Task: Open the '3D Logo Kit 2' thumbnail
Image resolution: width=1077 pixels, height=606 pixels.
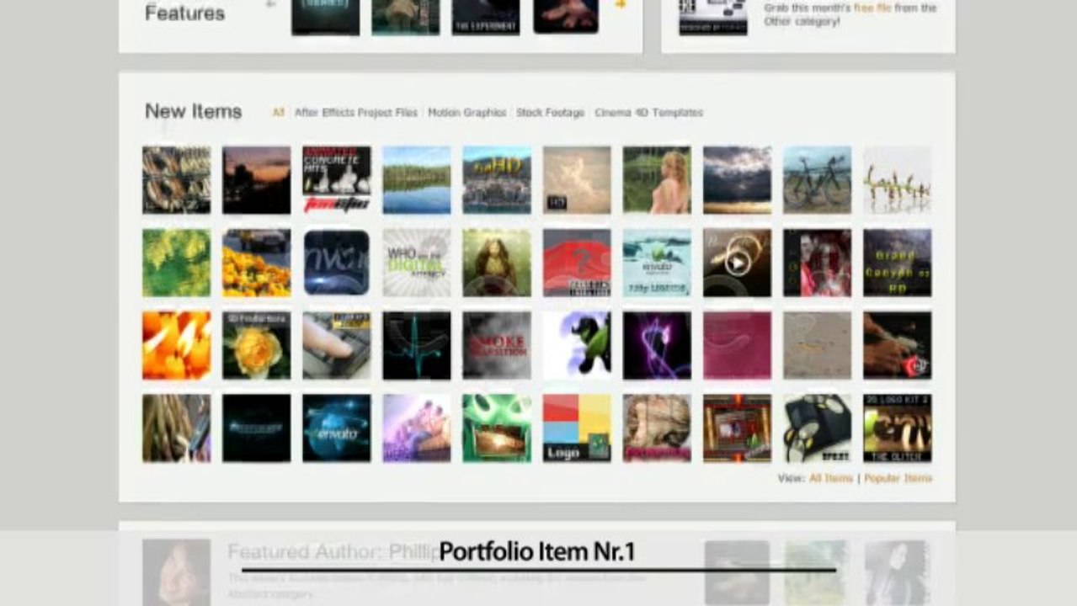Action: coord(898,428)
